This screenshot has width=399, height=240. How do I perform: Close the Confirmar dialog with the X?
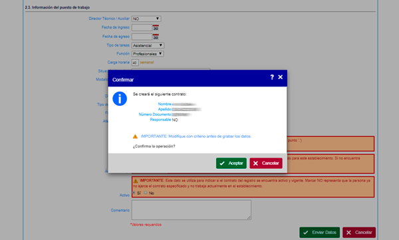pos(280,77)
